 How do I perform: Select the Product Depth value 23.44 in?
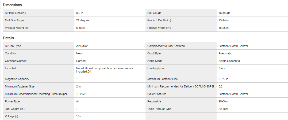tap(224, 20)
